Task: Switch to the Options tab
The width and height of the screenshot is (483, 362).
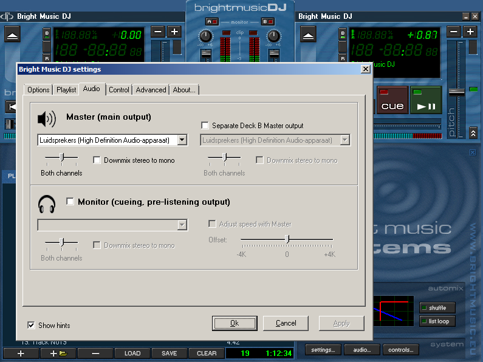Action: pos(38,90)
